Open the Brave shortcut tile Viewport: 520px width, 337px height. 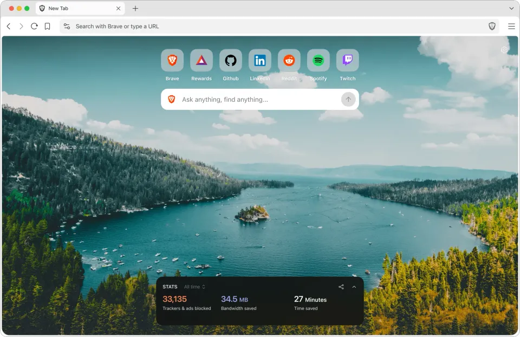pyautogui.click(x=172, y=61)
